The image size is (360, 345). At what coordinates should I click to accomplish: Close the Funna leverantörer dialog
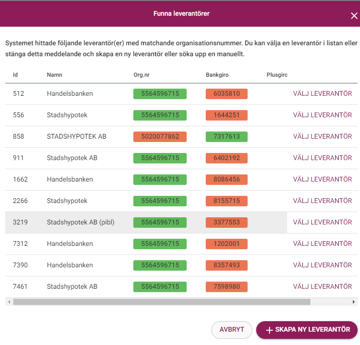pos(354,16)
